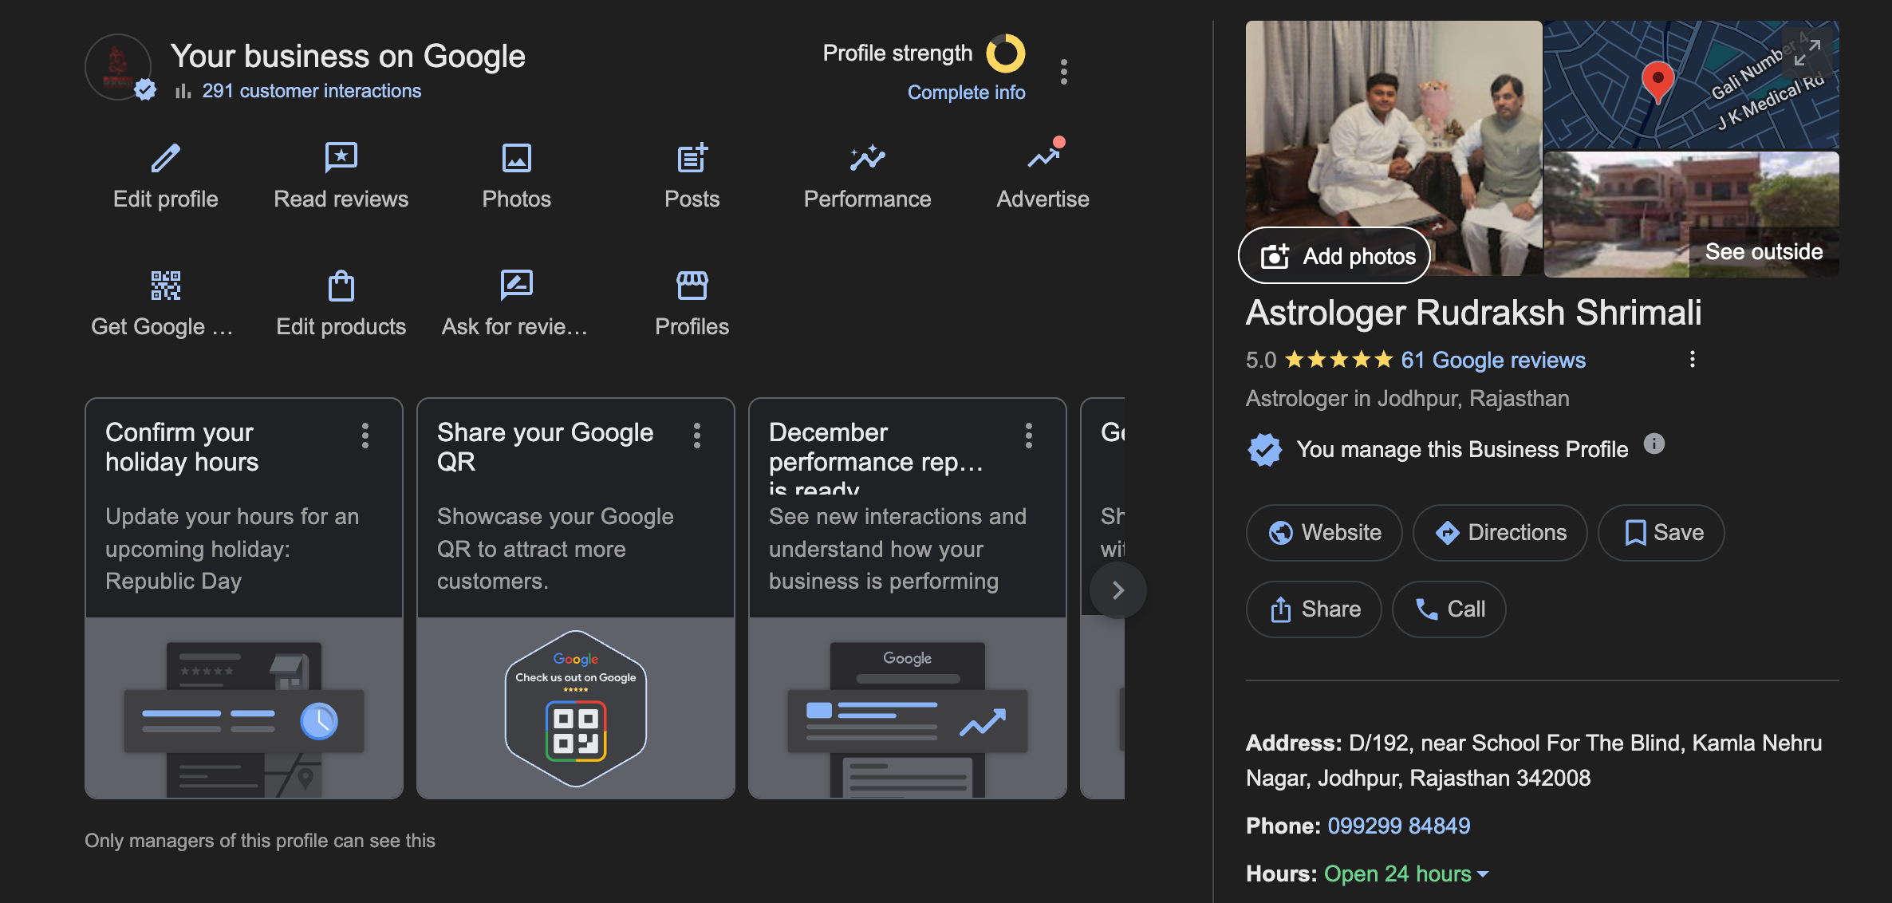The image size is (1892, 903).
Task: Open the See outside street thumbnail
Action: 1691,214
